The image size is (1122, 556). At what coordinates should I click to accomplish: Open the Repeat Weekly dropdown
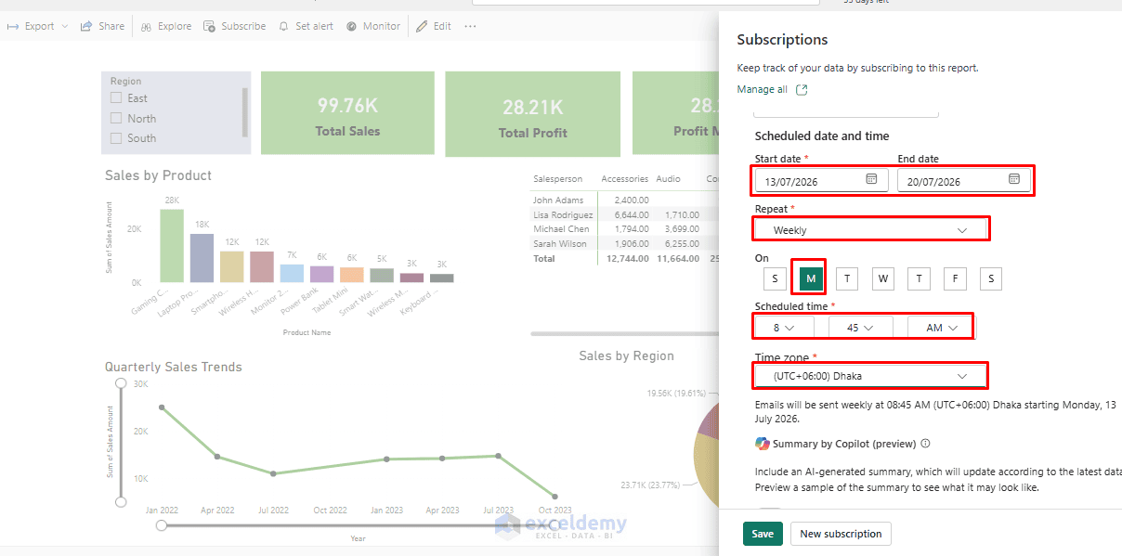click(870, 229)
